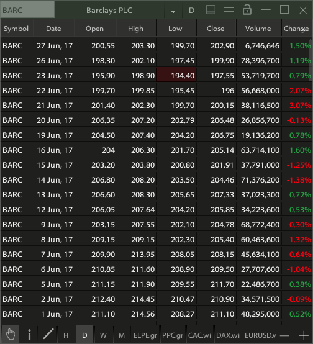313x344 pixels.
Task: Add a new tab with plus icon
Action: click(304, 335)
